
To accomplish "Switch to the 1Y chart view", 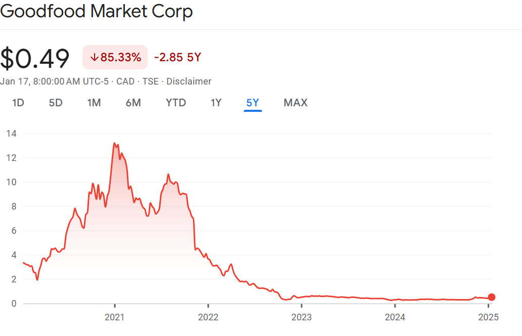I will tap(216, 103).
